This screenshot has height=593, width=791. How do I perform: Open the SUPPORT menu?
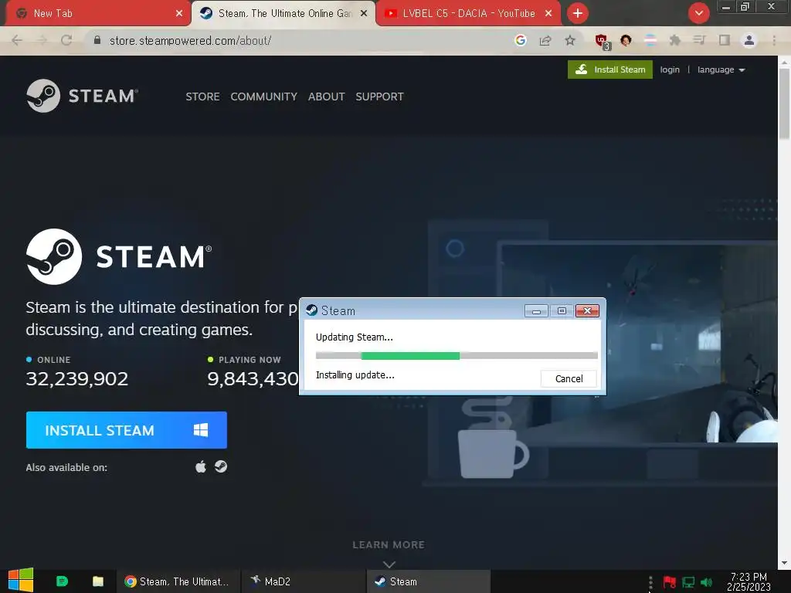pos(379,97)
